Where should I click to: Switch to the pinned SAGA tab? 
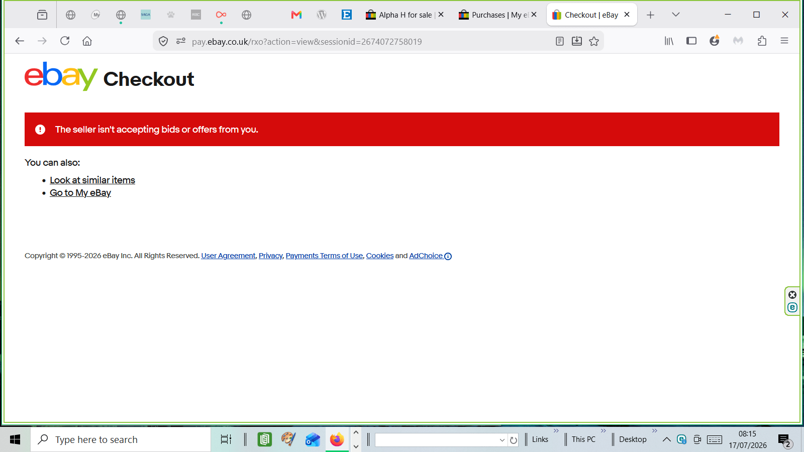pos(146,15)
